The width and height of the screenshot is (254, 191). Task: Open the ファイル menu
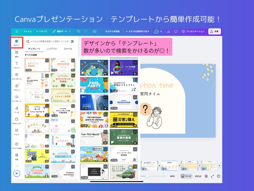tap(27, 31)
